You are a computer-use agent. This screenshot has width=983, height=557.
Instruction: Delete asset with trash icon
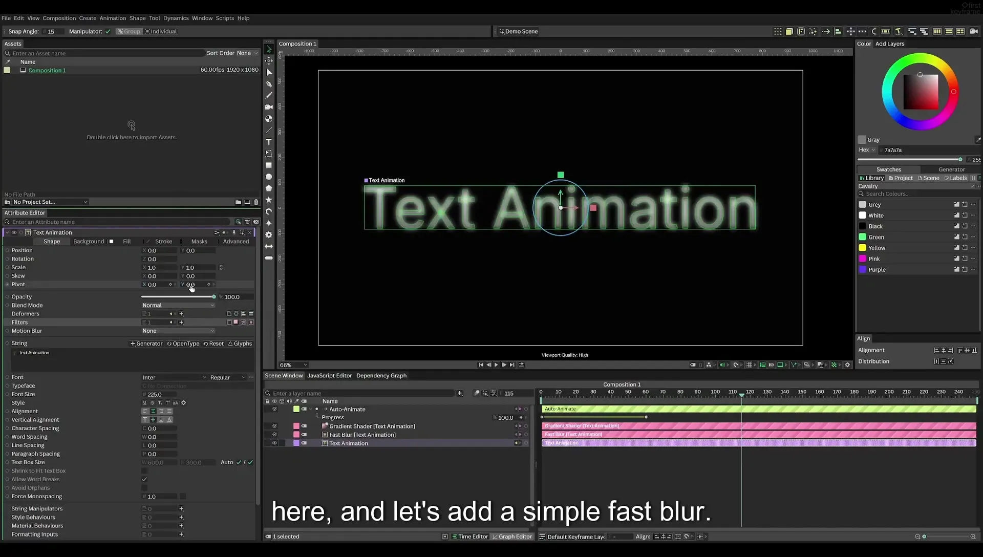257,202
